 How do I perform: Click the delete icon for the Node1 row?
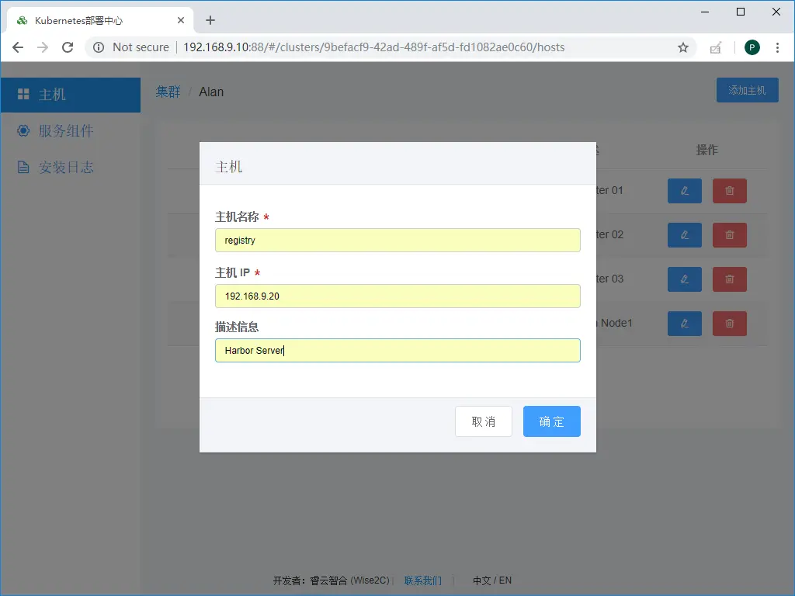[729, 324]
